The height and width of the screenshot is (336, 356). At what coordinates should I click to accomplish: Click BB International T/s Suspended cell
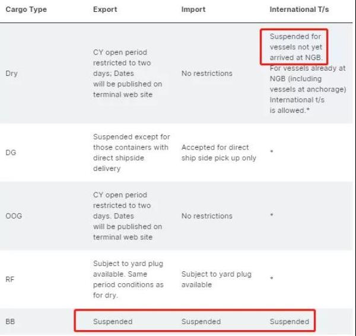(x=289, y=322)
